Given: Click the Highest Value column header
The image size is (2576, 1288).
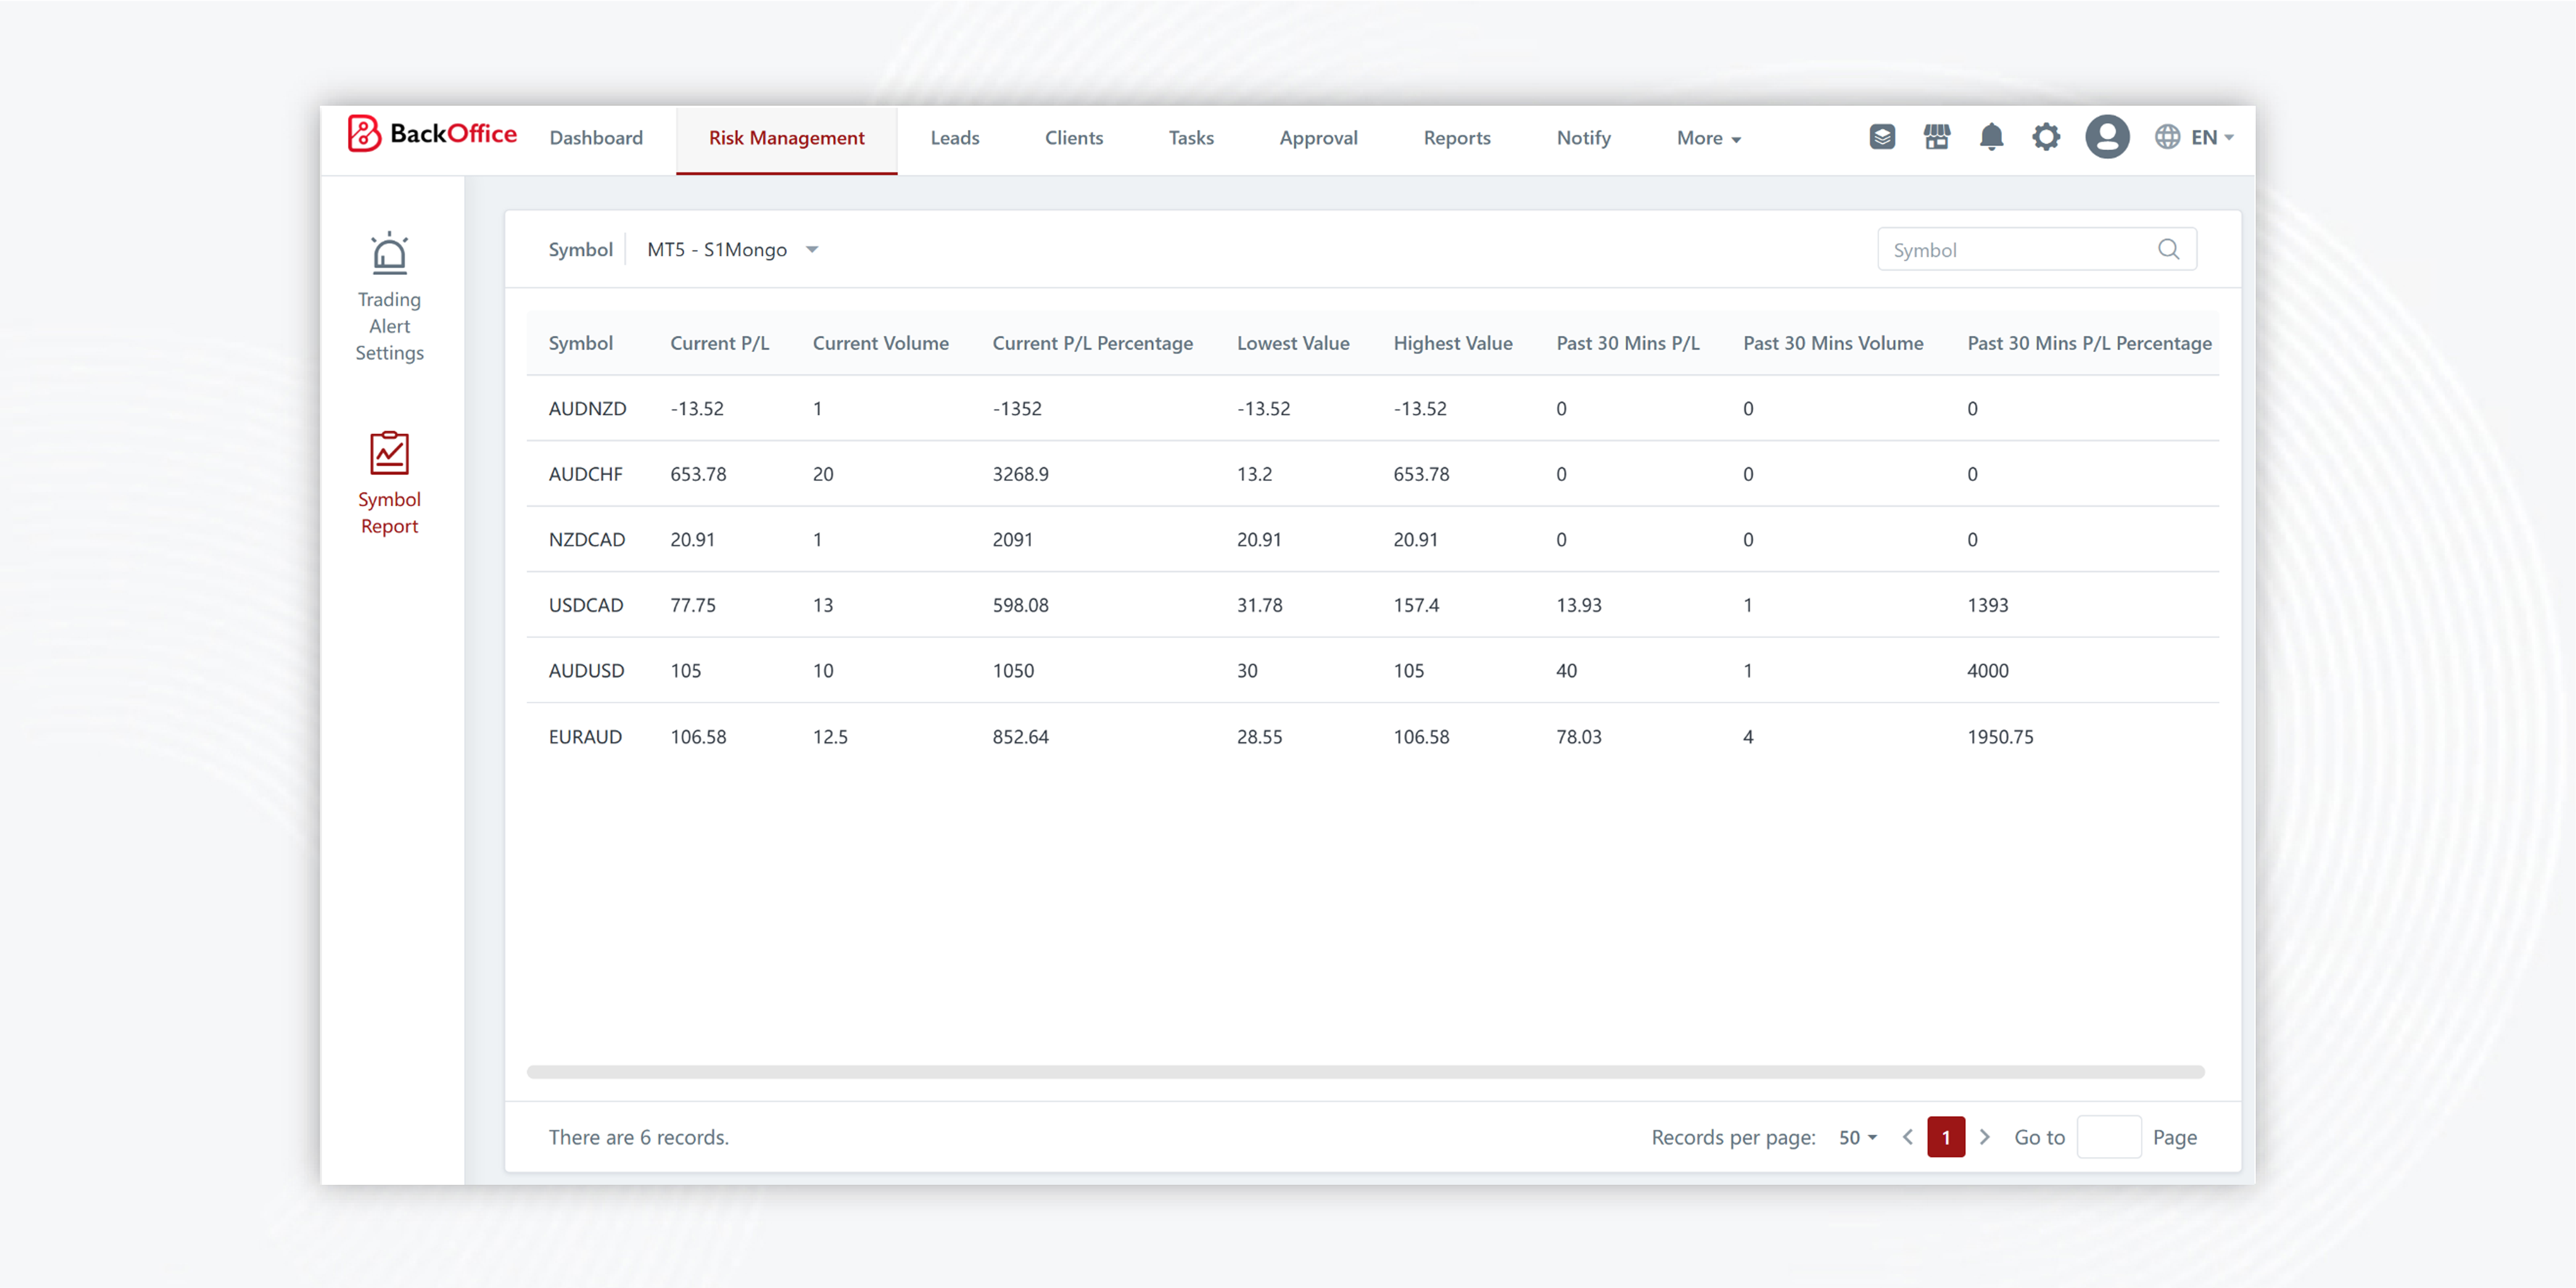Looking at the screenshot, I should pyautogui.click(x=1453, y=343).
